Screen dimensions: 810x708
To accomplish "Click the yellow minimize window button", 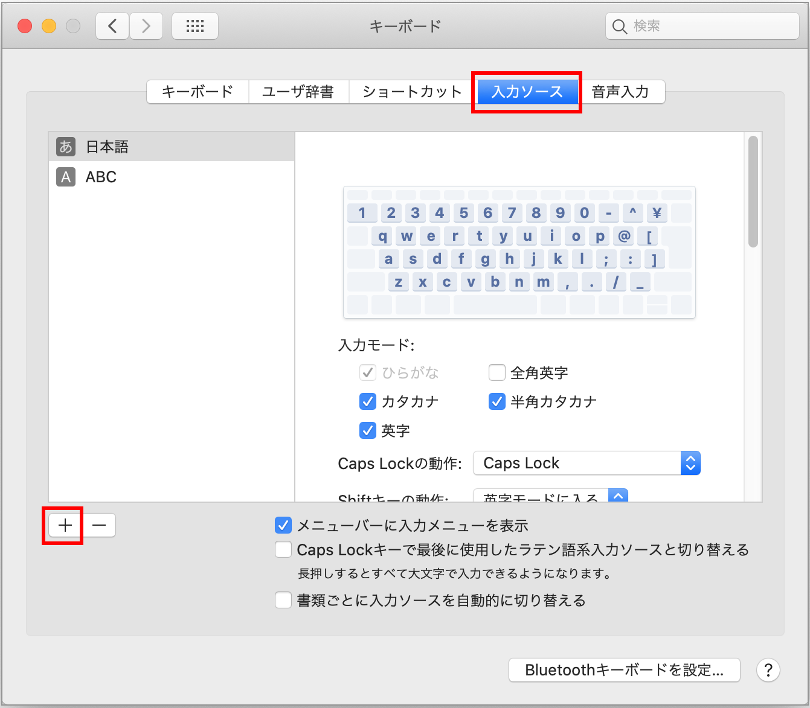I will point(49,26).
